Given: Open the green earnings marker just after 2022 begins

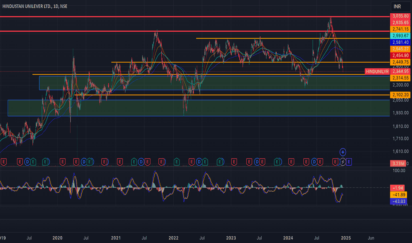Looking at the screenshot, I should point(176,162).
